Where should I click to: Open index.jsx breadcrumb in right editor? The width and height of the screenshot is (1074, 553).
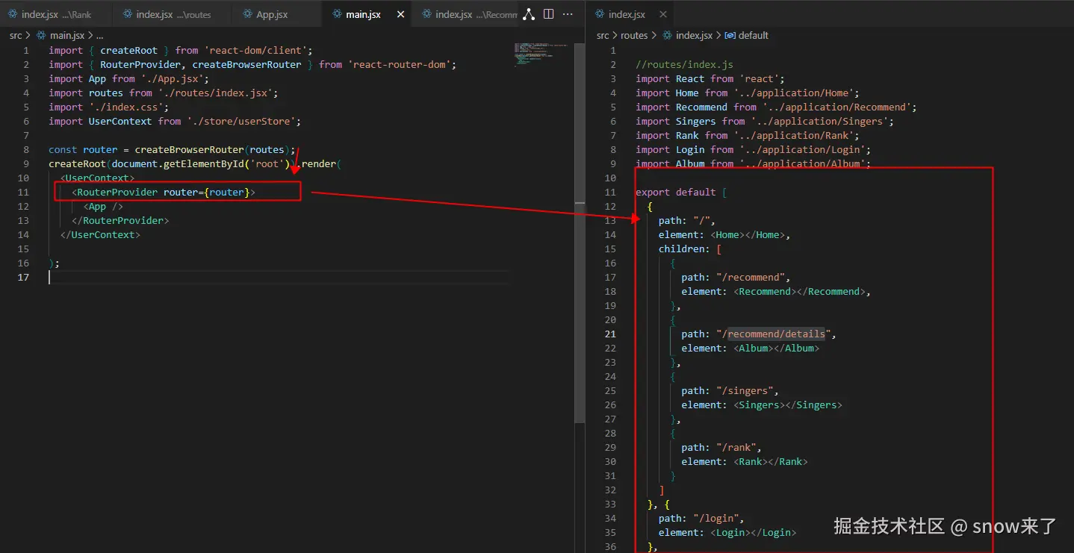pos(694,35)
